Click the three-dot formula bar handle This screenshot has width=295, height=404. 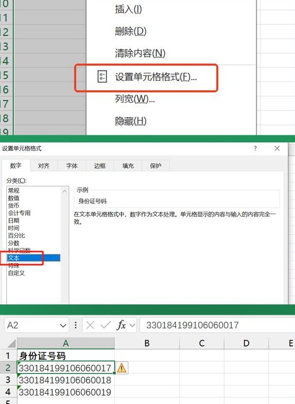pos(76,325)
